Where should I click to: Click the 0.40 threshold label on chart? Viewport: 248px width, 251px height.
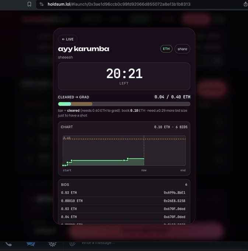click(67, 138)
